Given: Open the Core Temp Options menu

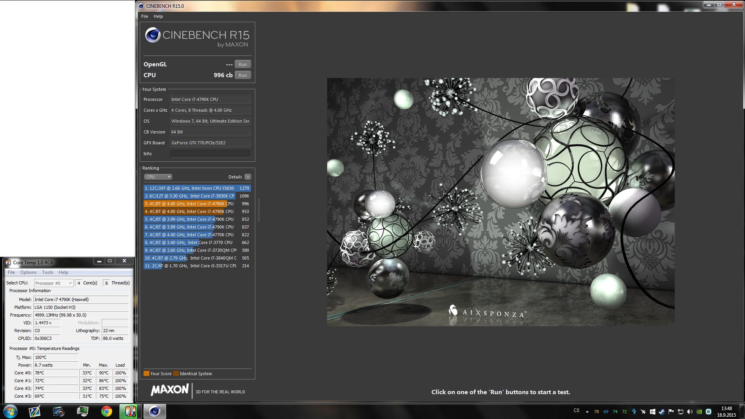Looking at the screenshot, I should tap(28, 272).
